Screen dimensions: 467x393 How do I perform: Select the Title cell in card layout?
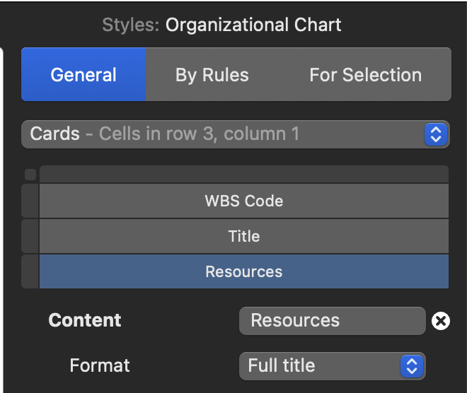click(x=244, y=236)
